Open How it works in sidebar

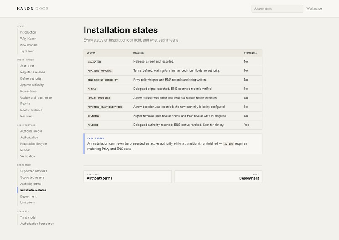[x=29, y=45]
